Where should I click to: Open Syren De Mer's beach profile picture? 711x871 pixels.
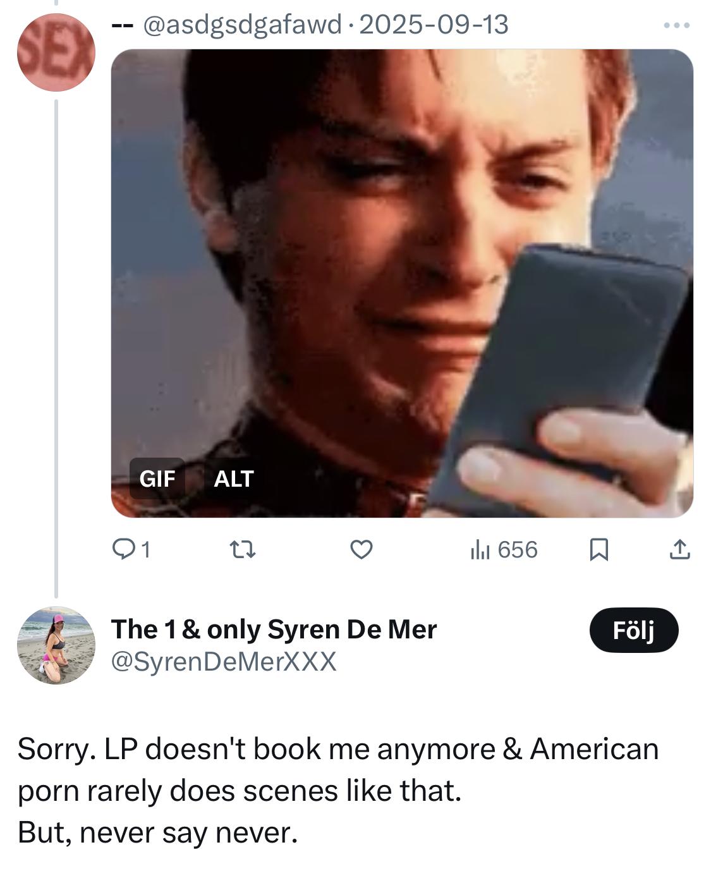(x=56, y=645)
